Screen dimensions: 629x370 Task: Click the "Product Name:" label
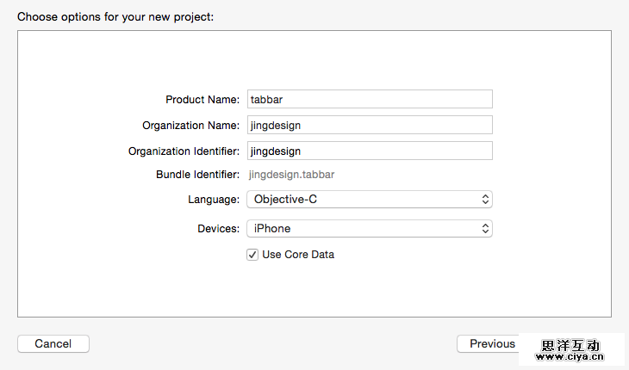[202, 100]
